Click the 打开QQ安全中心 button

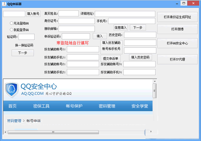tap(177, 43)
